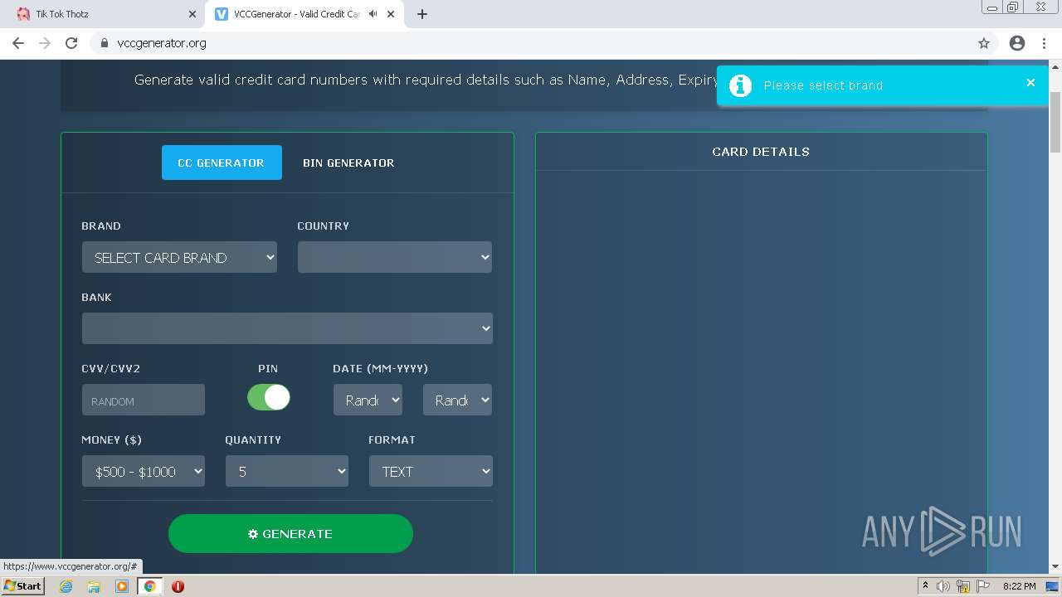Click the red Opera taskbar icon
Viewport: 1062px width, 597px height.
[x=178, y=586]
